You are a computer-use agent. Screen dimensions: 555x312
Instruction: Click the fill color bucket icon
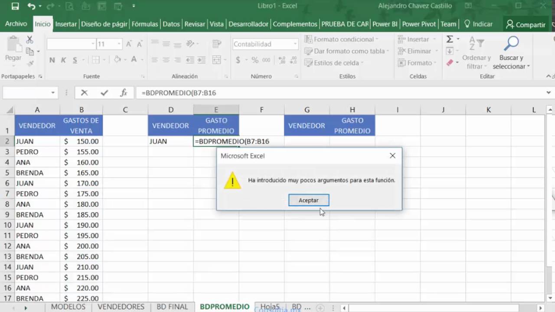[x=117, y=60]
